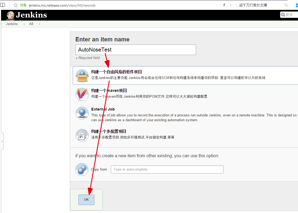Choose 构建一个maven项目 option
The image size is (298, 213).
pyautogui.click(x=109, y=90)
